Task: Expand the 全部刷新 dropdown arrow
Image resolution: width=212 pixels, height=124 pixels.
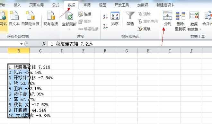Action: click(x=69, y=29)
